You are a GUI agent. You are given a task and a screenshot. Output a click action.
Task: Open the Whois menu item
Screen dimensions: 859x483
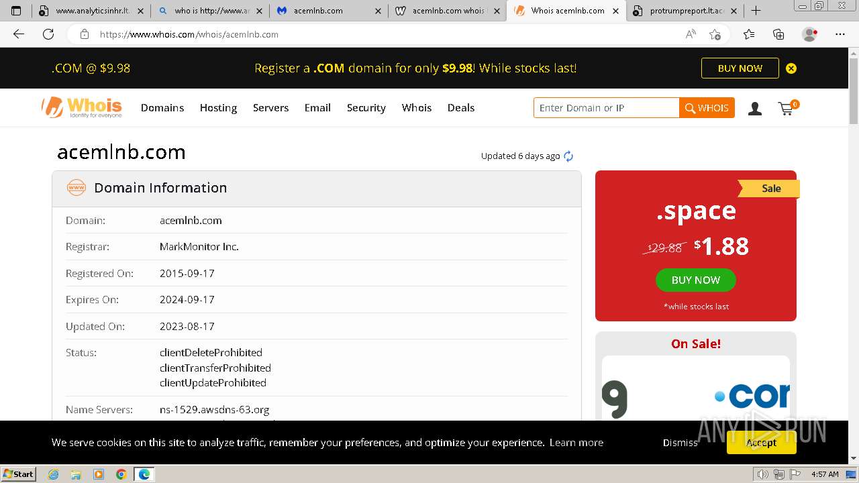417,108
